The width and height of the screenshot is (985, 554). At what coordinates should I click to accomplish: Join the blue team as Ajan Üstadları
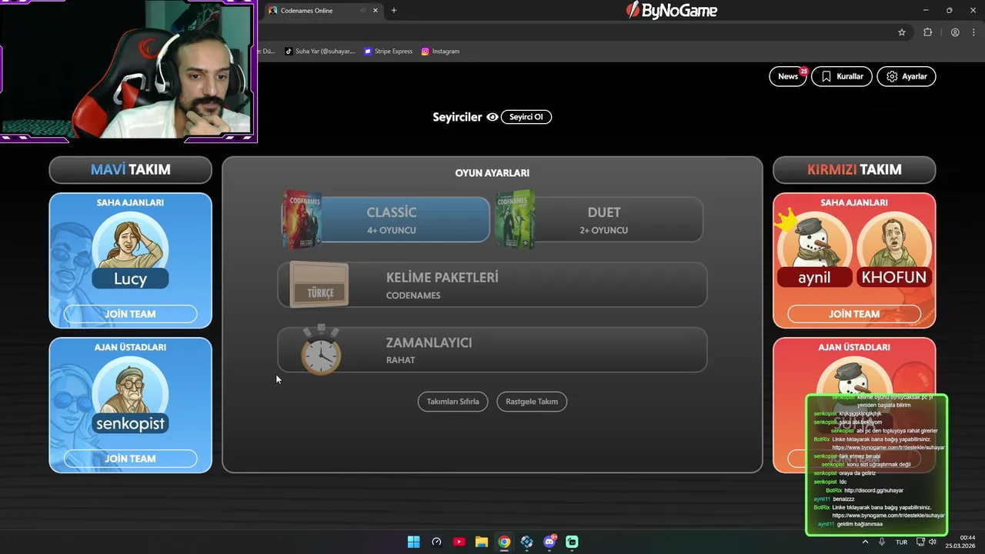tap(130, 459)
